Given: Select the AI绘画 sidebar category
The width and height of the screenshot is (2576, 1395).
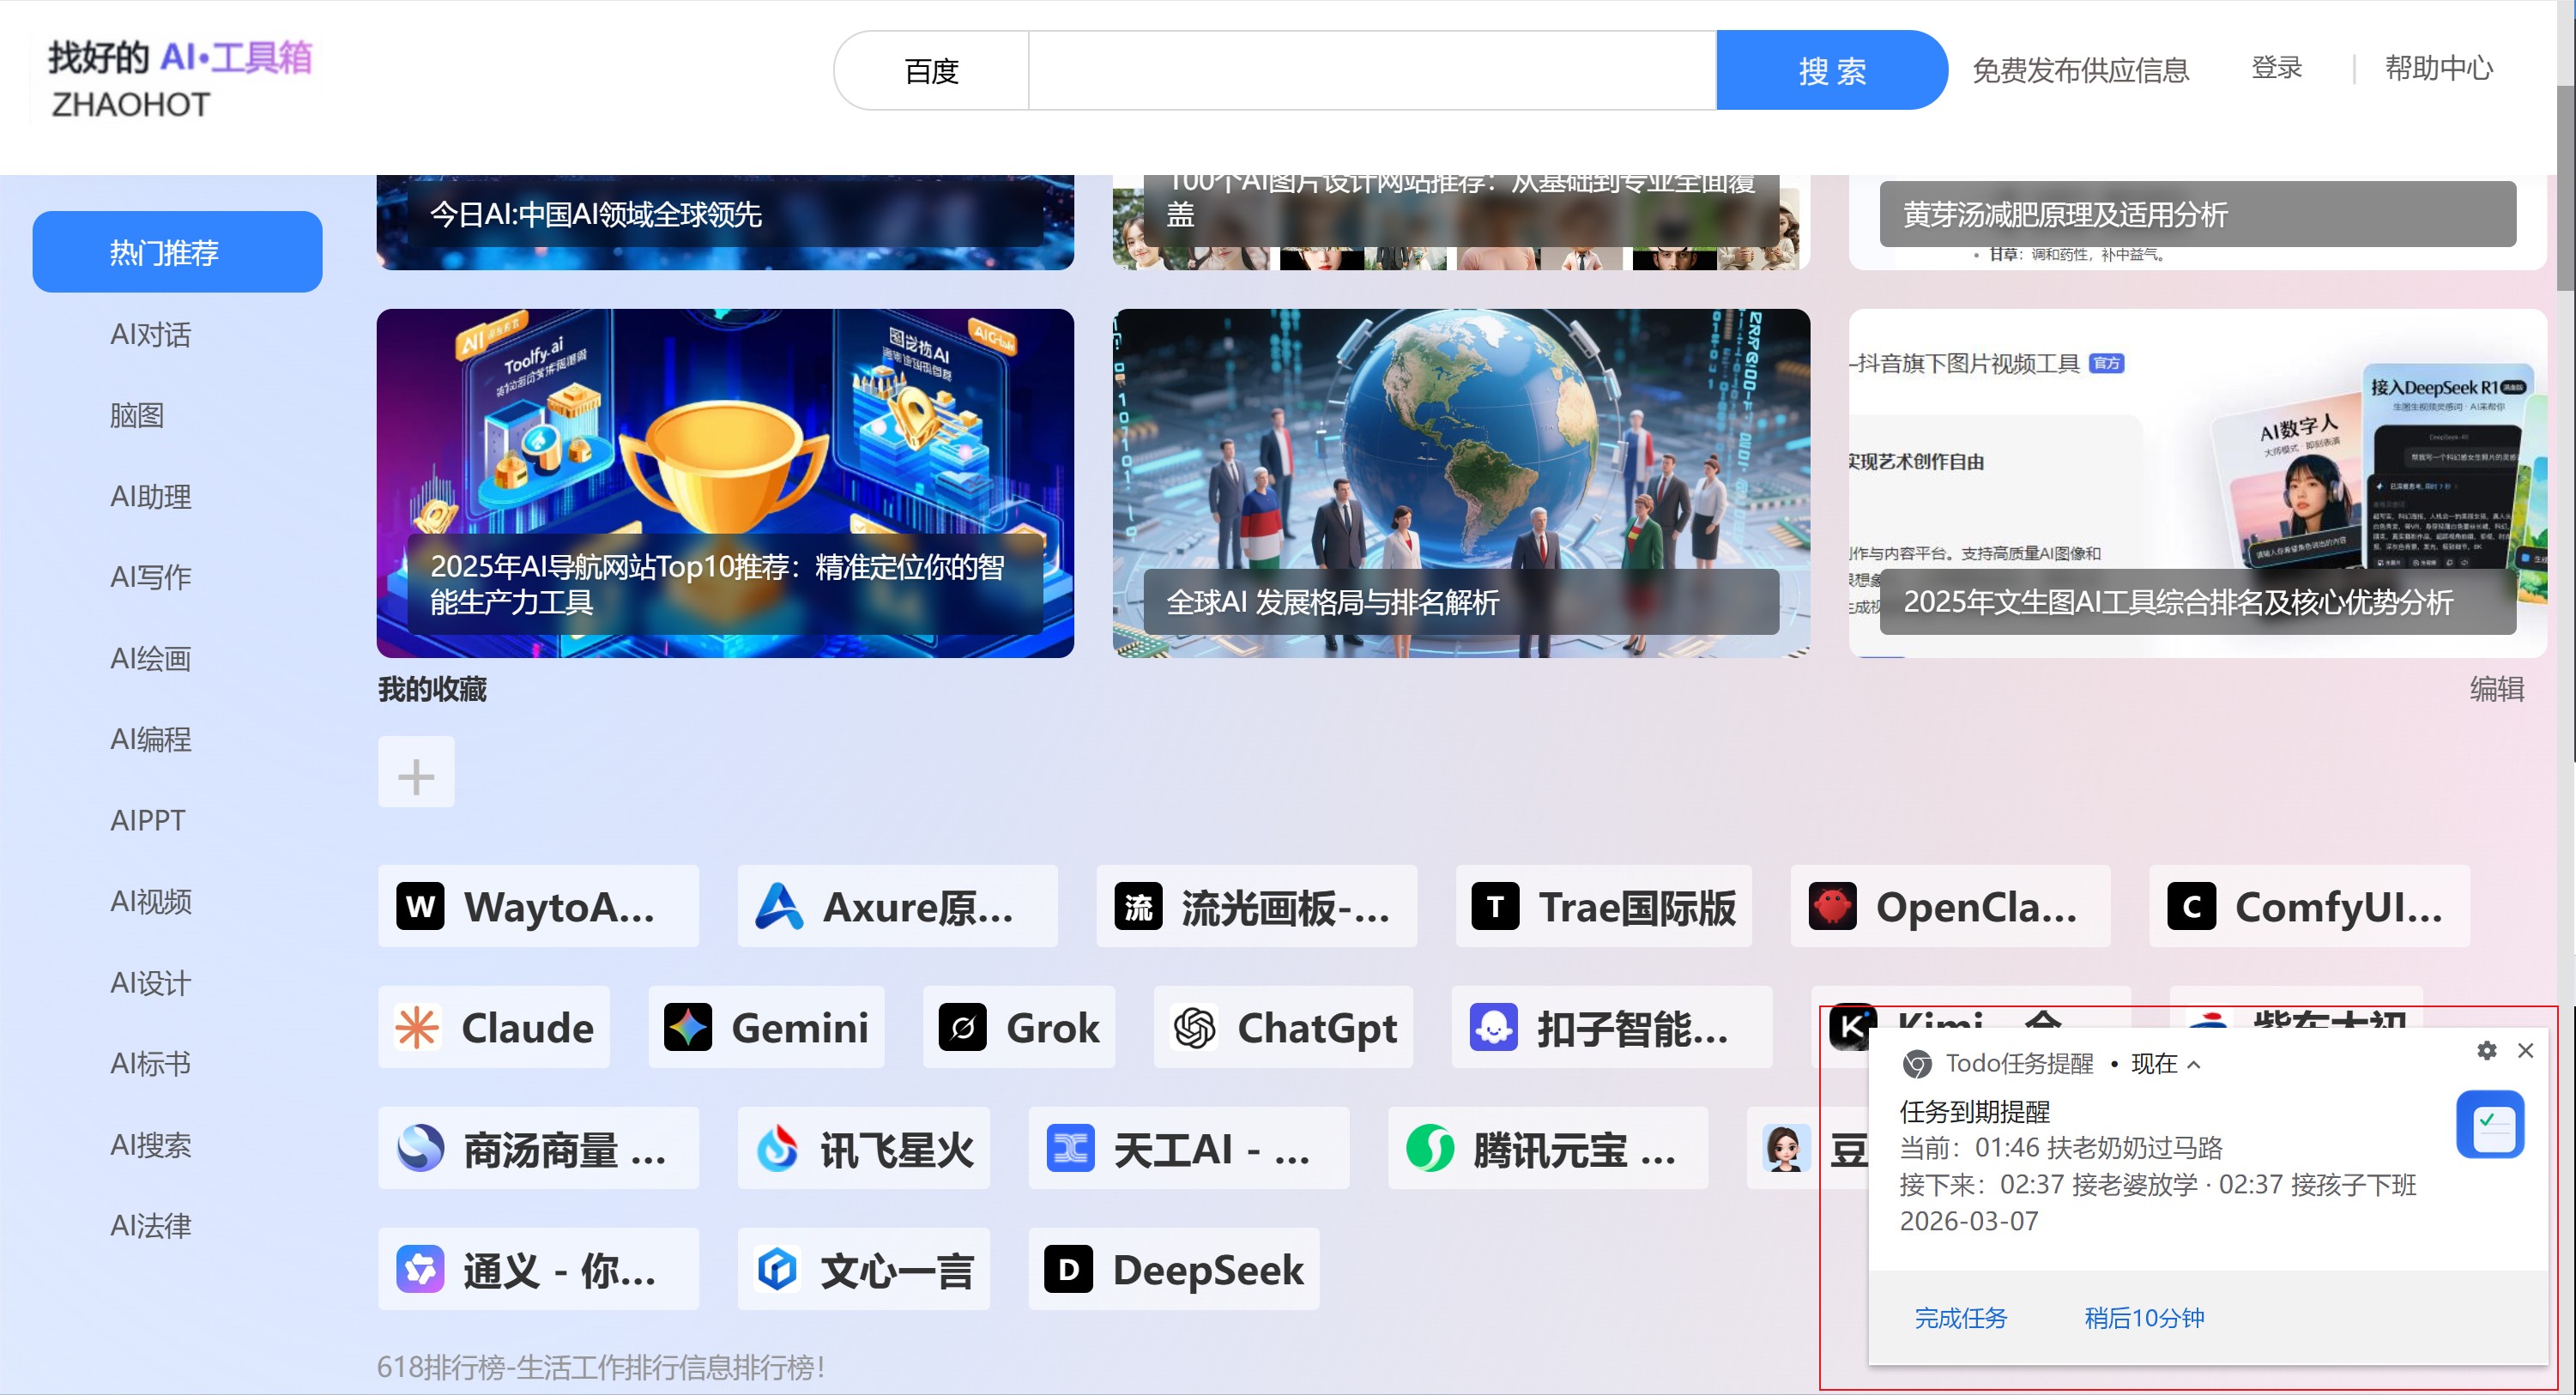Looking at the screenshot, I should [150, 658].
